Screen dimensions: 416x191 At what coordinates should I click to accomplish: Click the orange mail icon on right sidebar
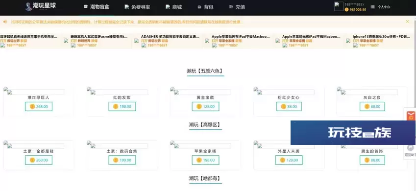coord(411,116)
